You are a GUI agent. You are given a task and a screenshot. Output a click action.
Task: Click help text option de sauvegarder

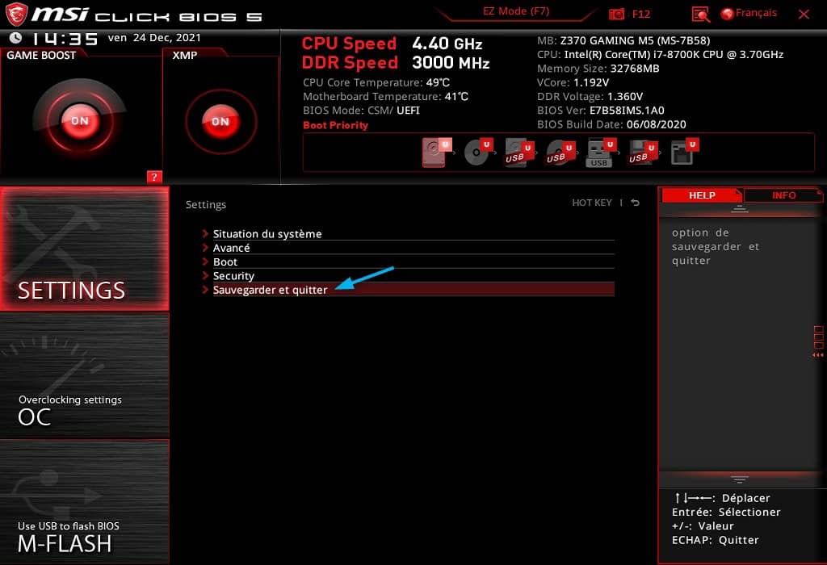(x=716, y=246)
